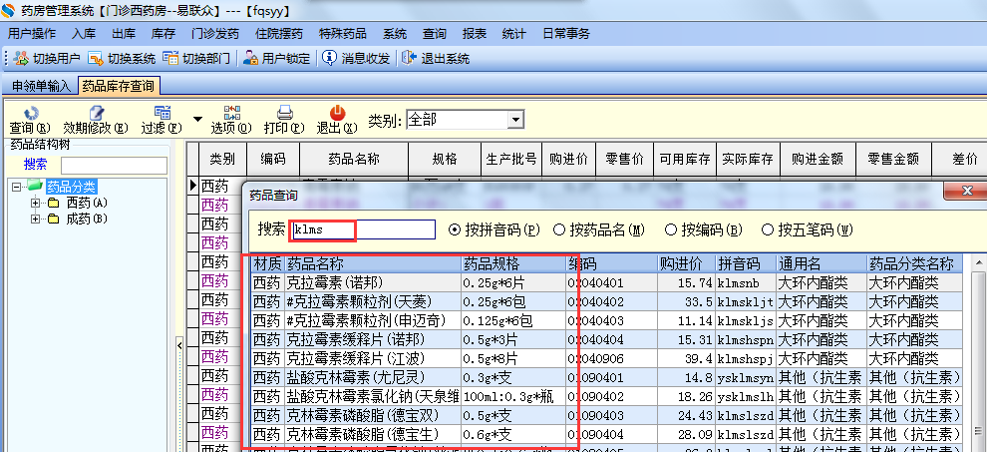
Task: Expand the 西药(A) tree node
Action: pyautogui.click(x=35, y=203)
